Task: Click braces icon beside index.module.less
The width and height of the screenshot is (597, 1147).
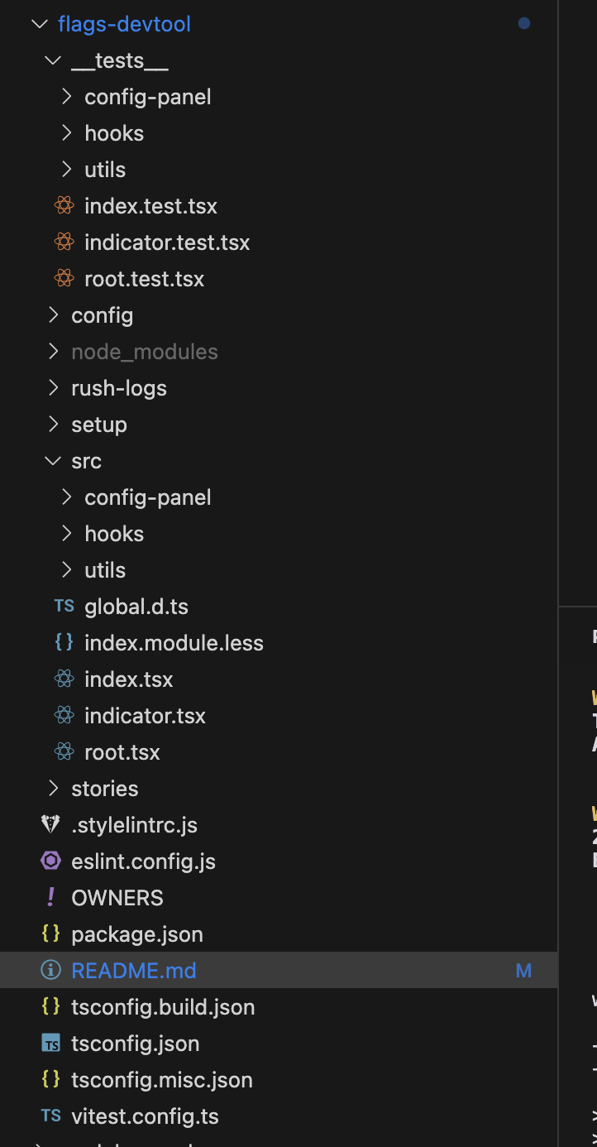Action: [x=64, y=643]
